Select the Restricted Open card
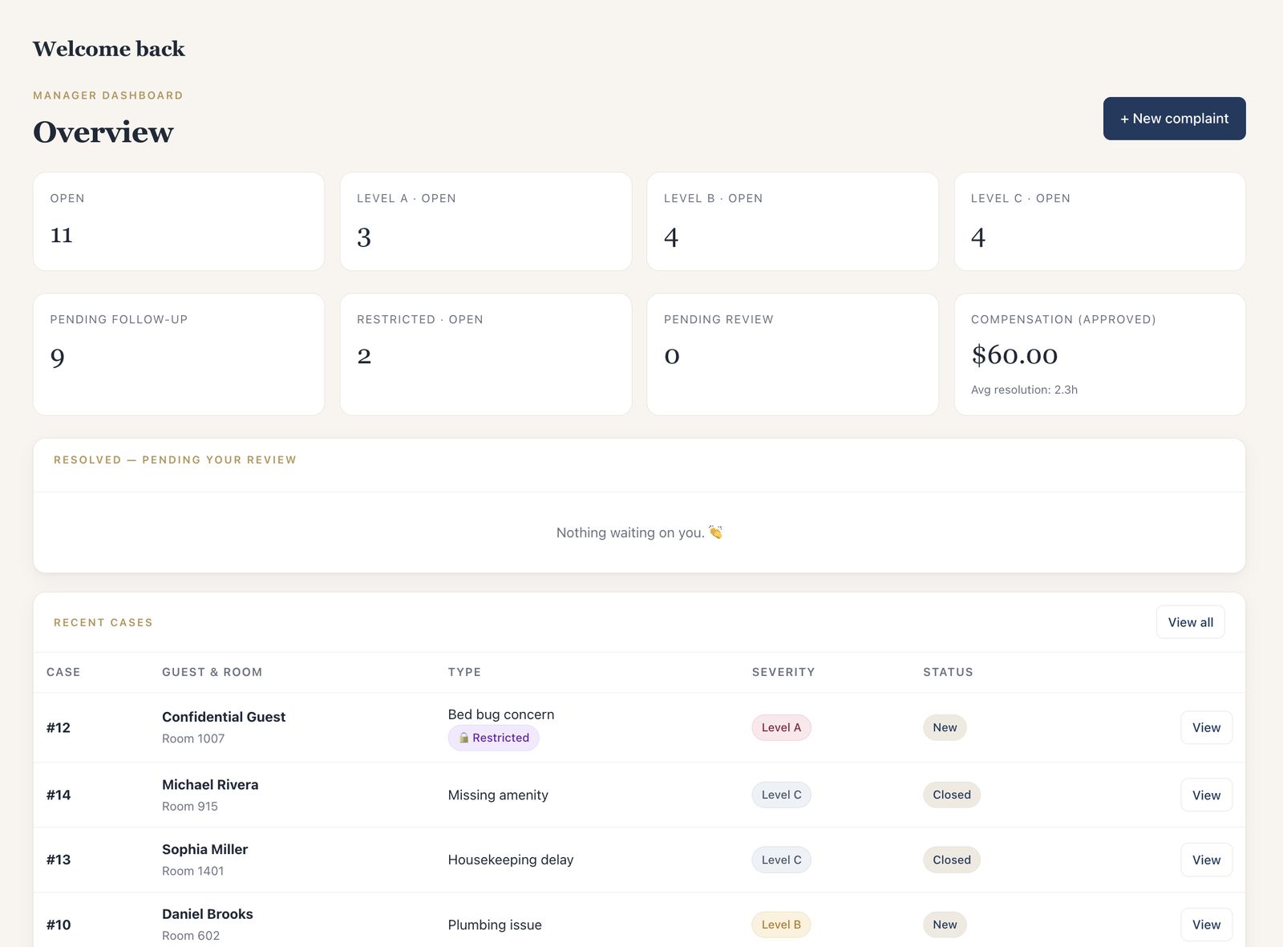The width and height of the screenshot is (1283, 947). [486, 354]
